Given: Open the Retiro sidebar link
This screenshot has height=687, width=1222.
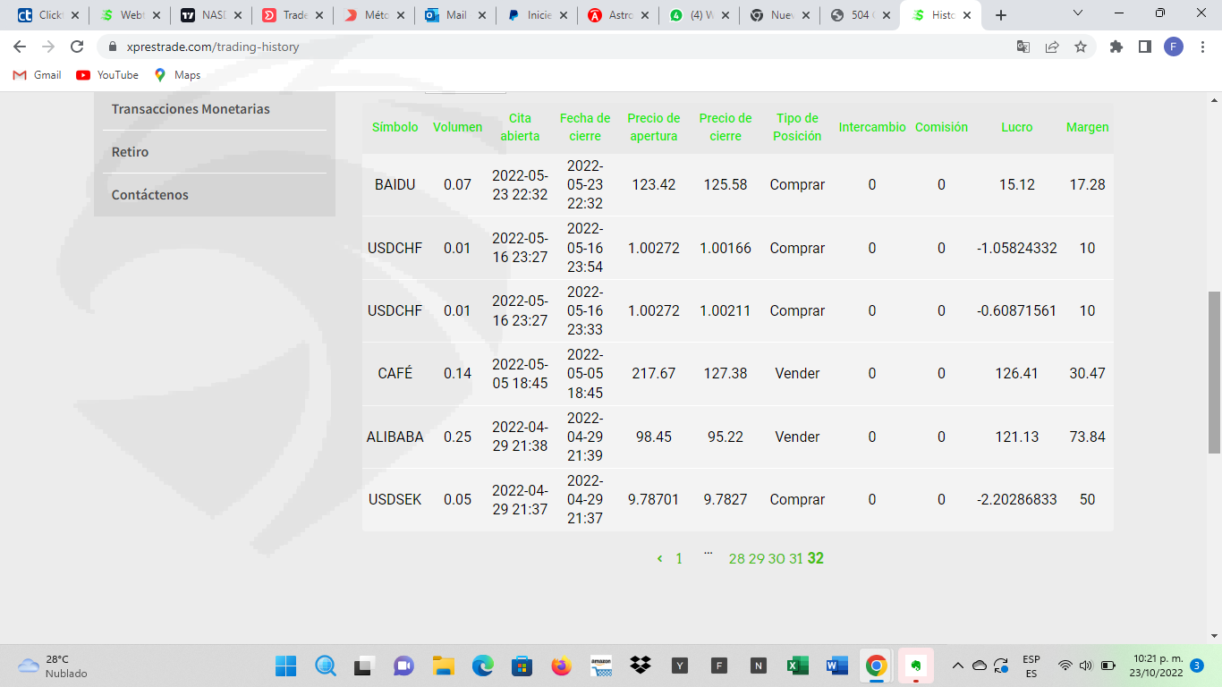Looking at the screenshot, I should [130, 152].
